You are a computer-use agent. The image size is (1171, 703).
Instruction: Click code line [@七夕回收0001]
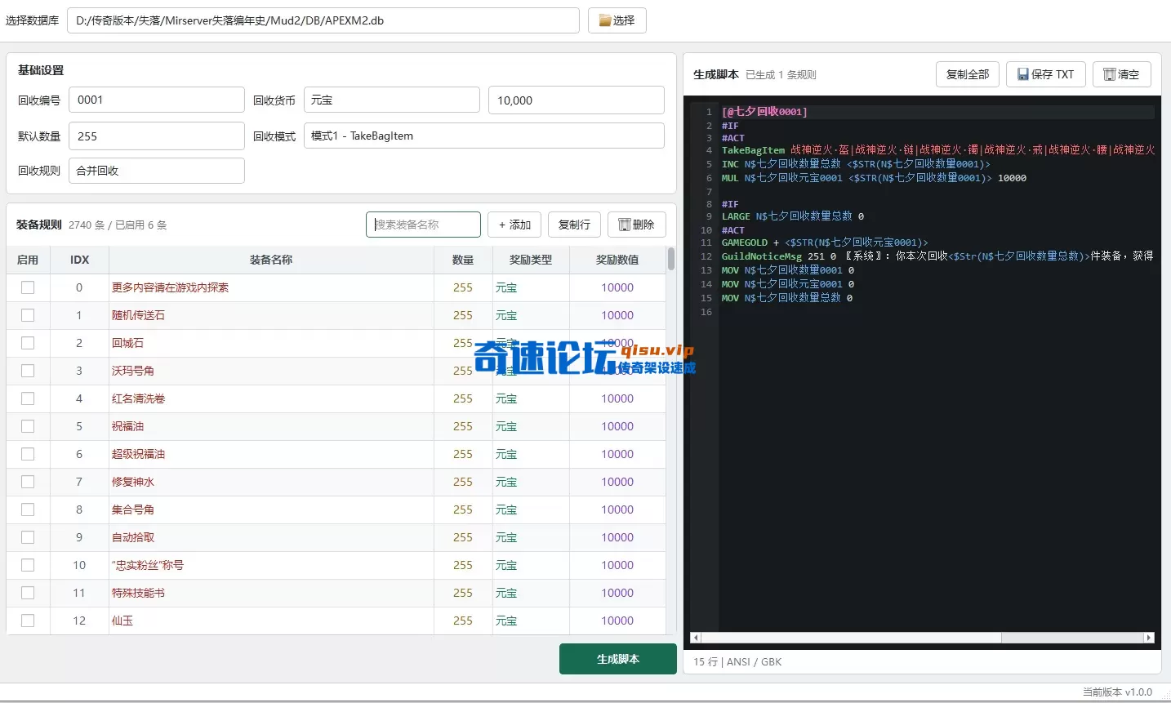click(x=764, y=112)
